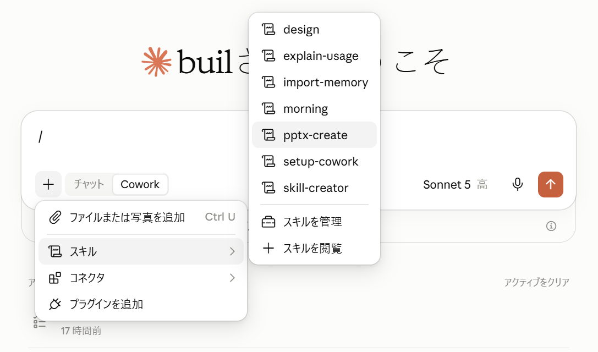Click the plug icon beside プラグインを追加
This screenshot has height=352, width=598.
(55, 304)
